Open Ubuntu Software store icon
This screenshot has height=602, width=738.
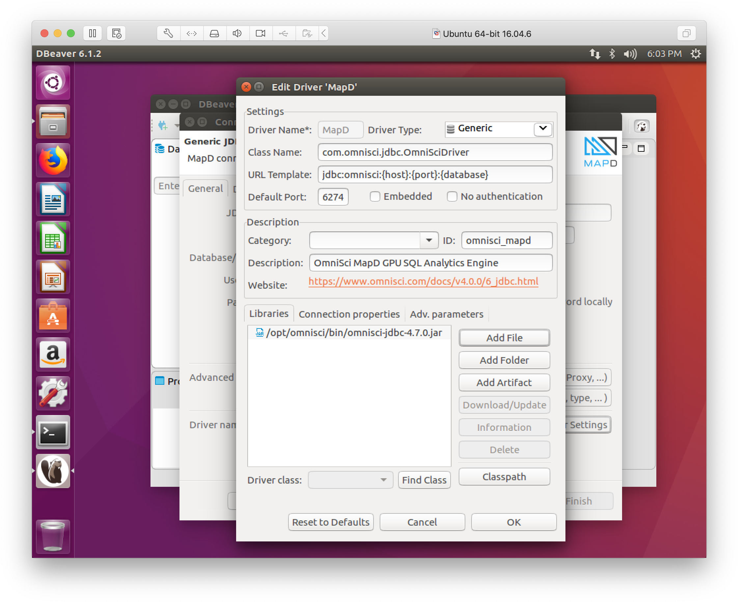click(x=53, y=316)
